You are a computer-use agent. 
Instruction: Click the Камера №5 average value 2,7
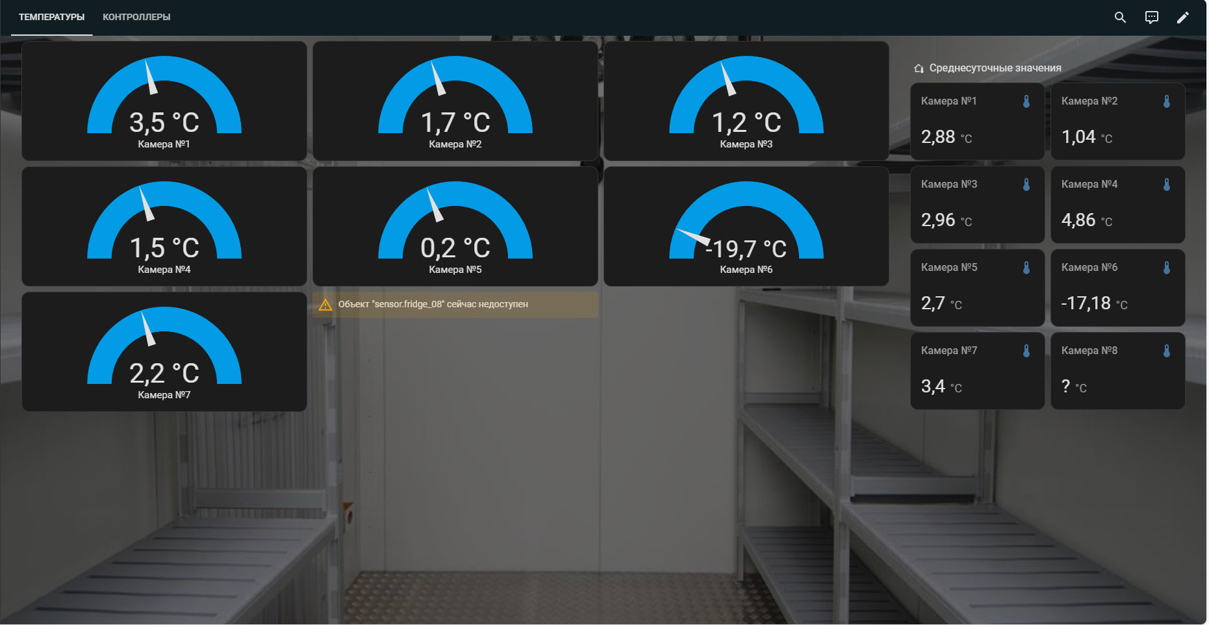(x=933, y=303)
